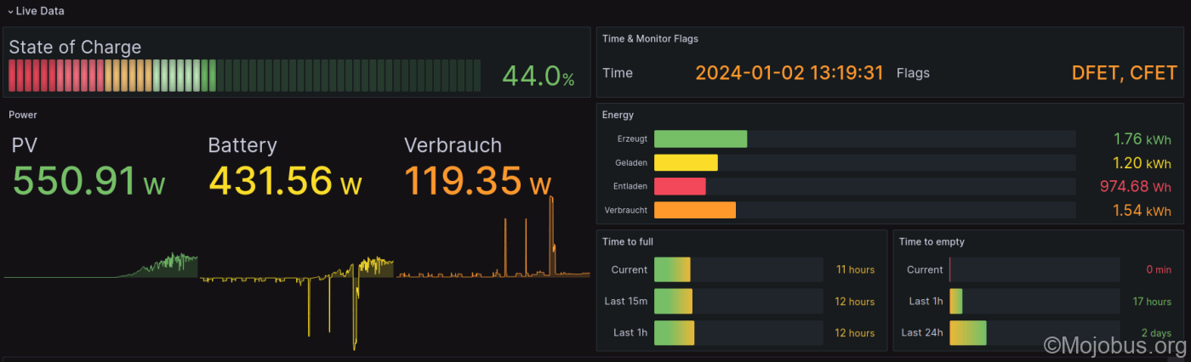Viewport: 1191px width, 362px height.
Task: Click the Geladen 1.20 kWh value
Action: point(1142,162)
